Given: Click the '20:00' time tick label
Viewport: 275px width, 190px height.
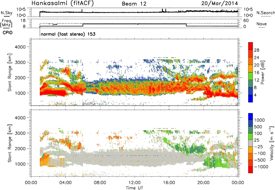Looking at the screenshot, I should point(203,183).
